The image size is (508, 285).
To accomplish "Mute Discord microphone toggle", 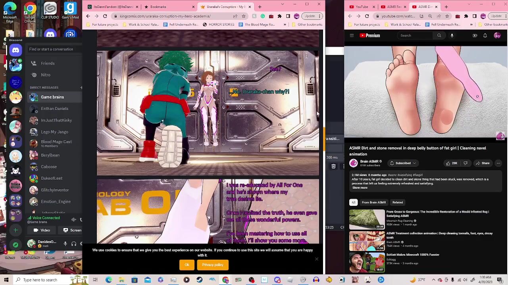I will (65, 244).
